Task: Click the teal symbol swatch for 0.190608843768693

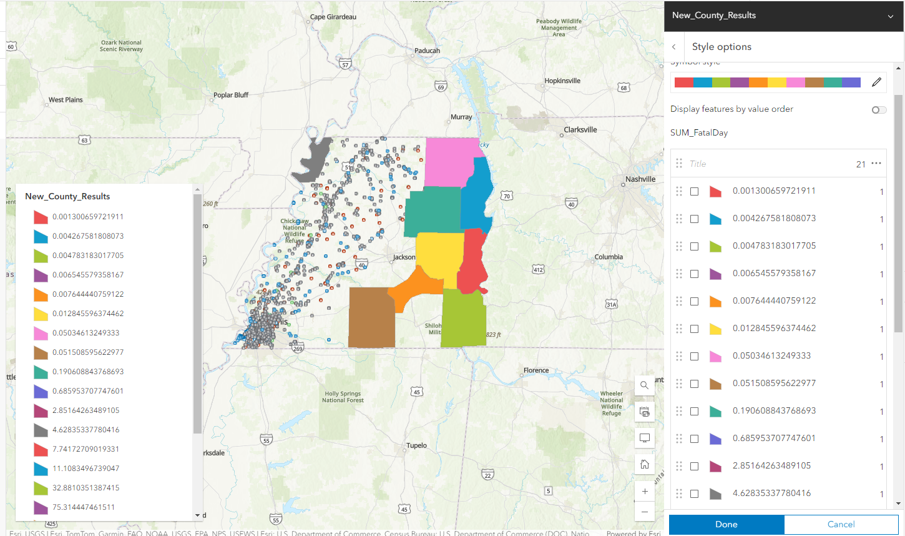Action: tap(715, 410)
